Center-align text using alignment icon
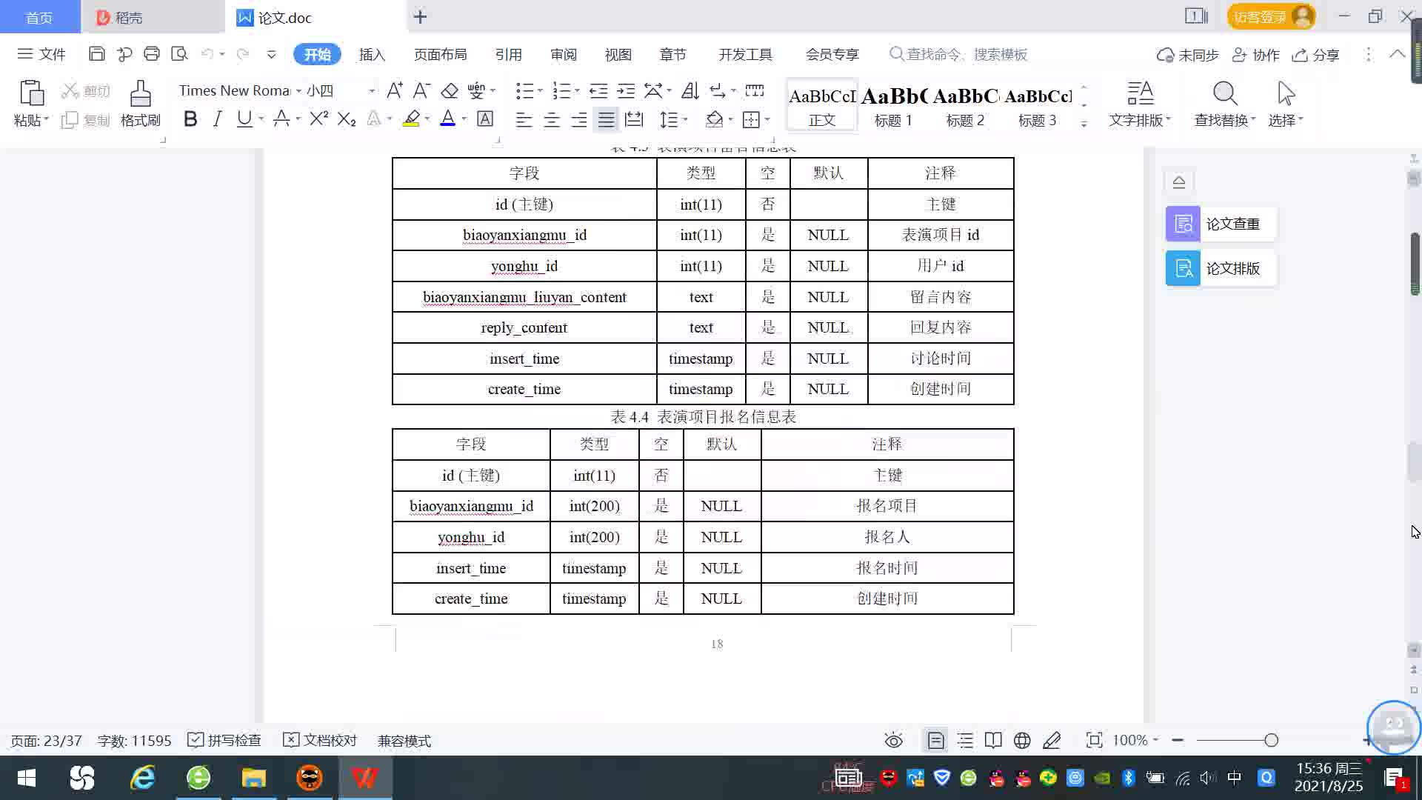Viewport: 1422px width, 800px height. coord(552,120)
